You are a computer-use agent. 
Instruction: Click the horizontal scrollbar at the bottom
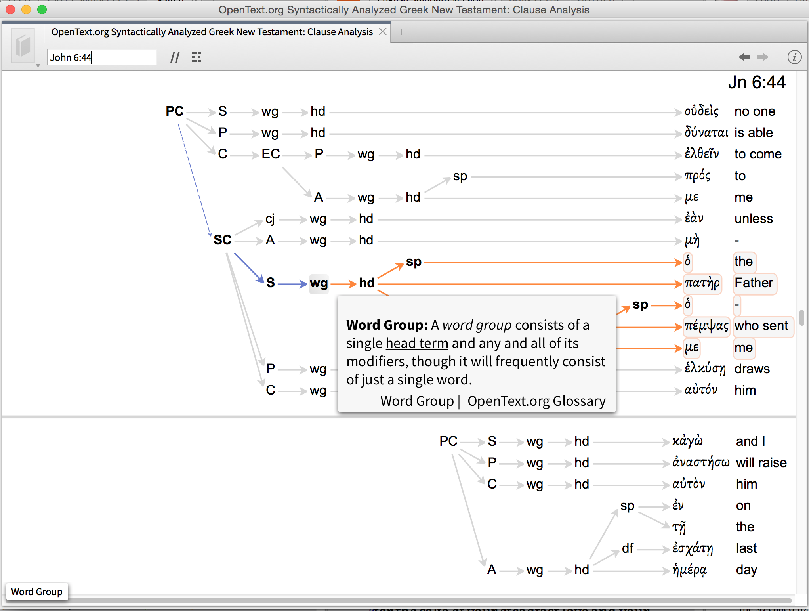(x=396, y=601)
